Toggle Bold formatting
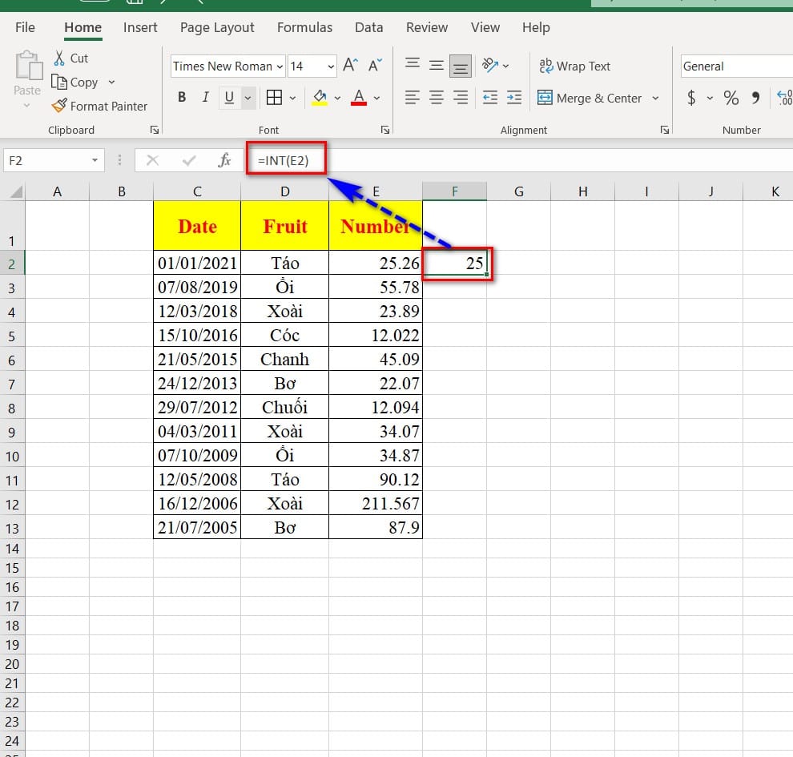 pos(182,97)
